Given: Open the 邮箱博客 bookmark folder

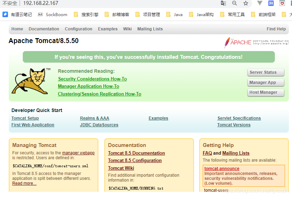Looking at the screenshot, I should 117,15.
